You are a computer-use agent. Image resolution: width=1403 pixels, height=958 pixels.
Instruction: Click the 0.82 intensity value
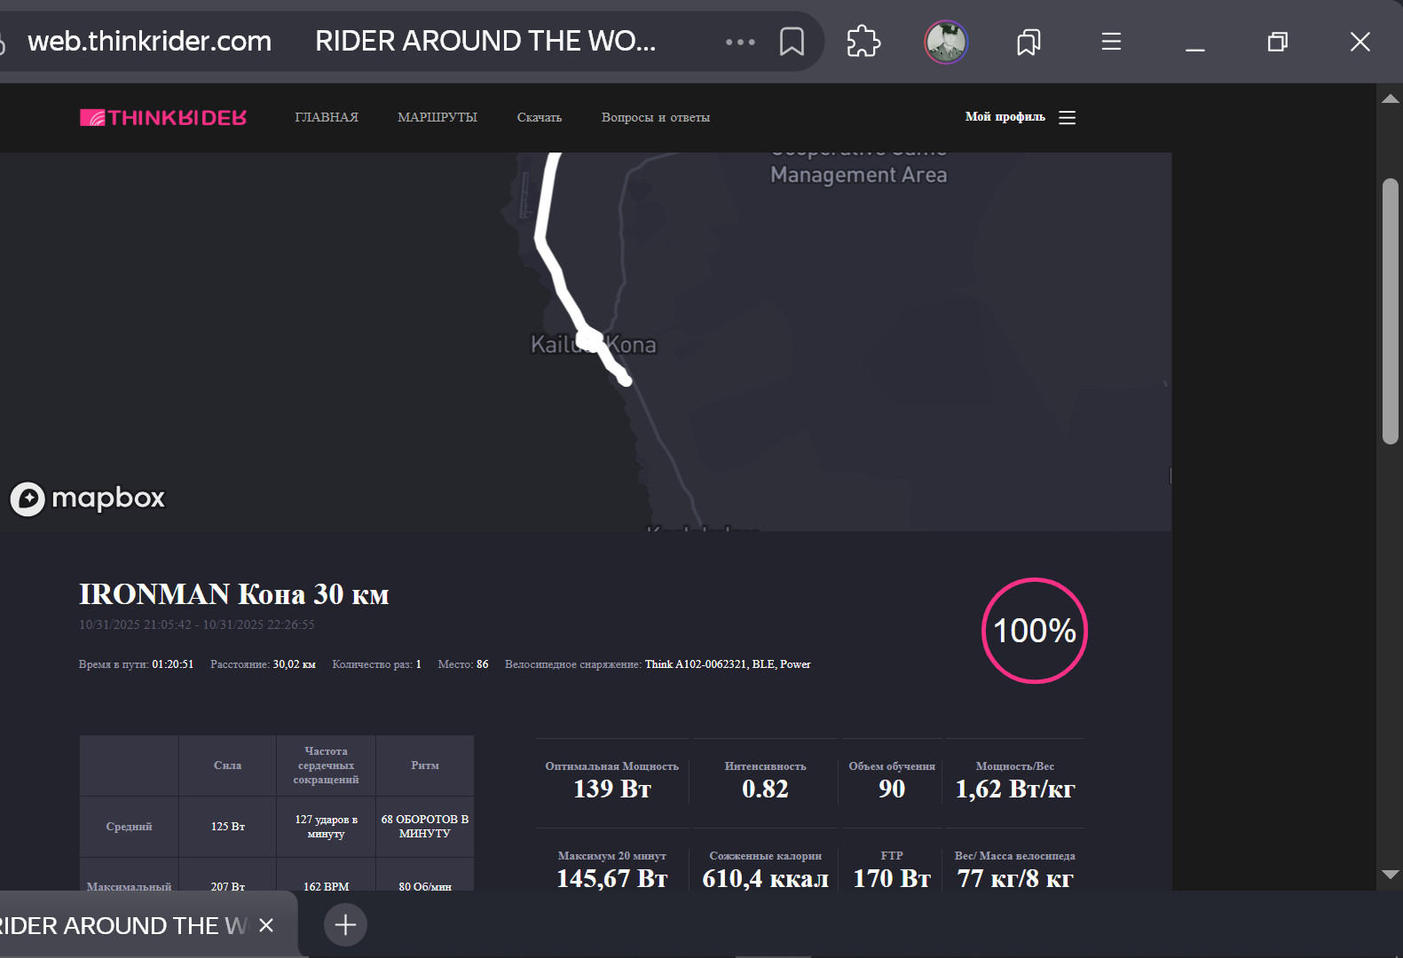(765, 789)
